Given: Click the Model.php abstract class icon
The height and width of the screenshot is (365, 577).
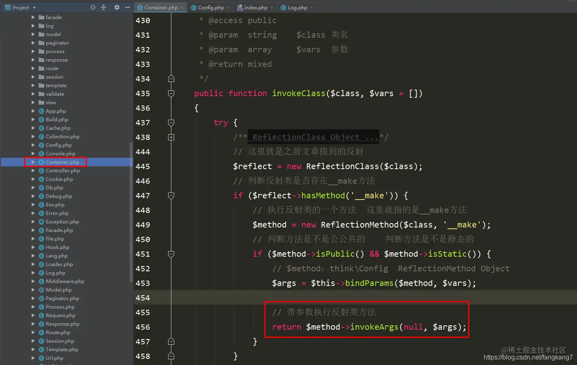Looking at the screenshot, I should (41, 290).
